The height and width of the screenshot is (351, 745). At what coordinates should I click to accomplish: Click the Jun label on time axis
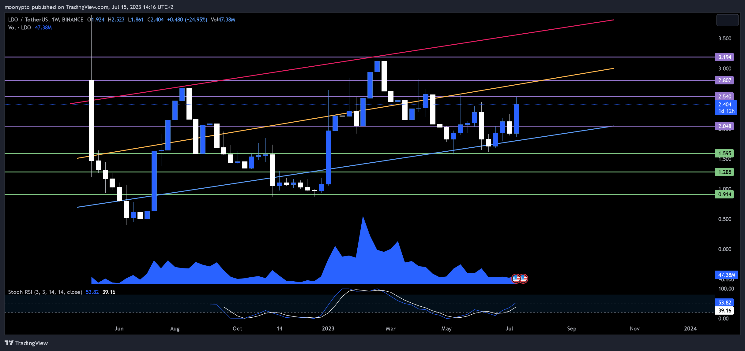119,328
